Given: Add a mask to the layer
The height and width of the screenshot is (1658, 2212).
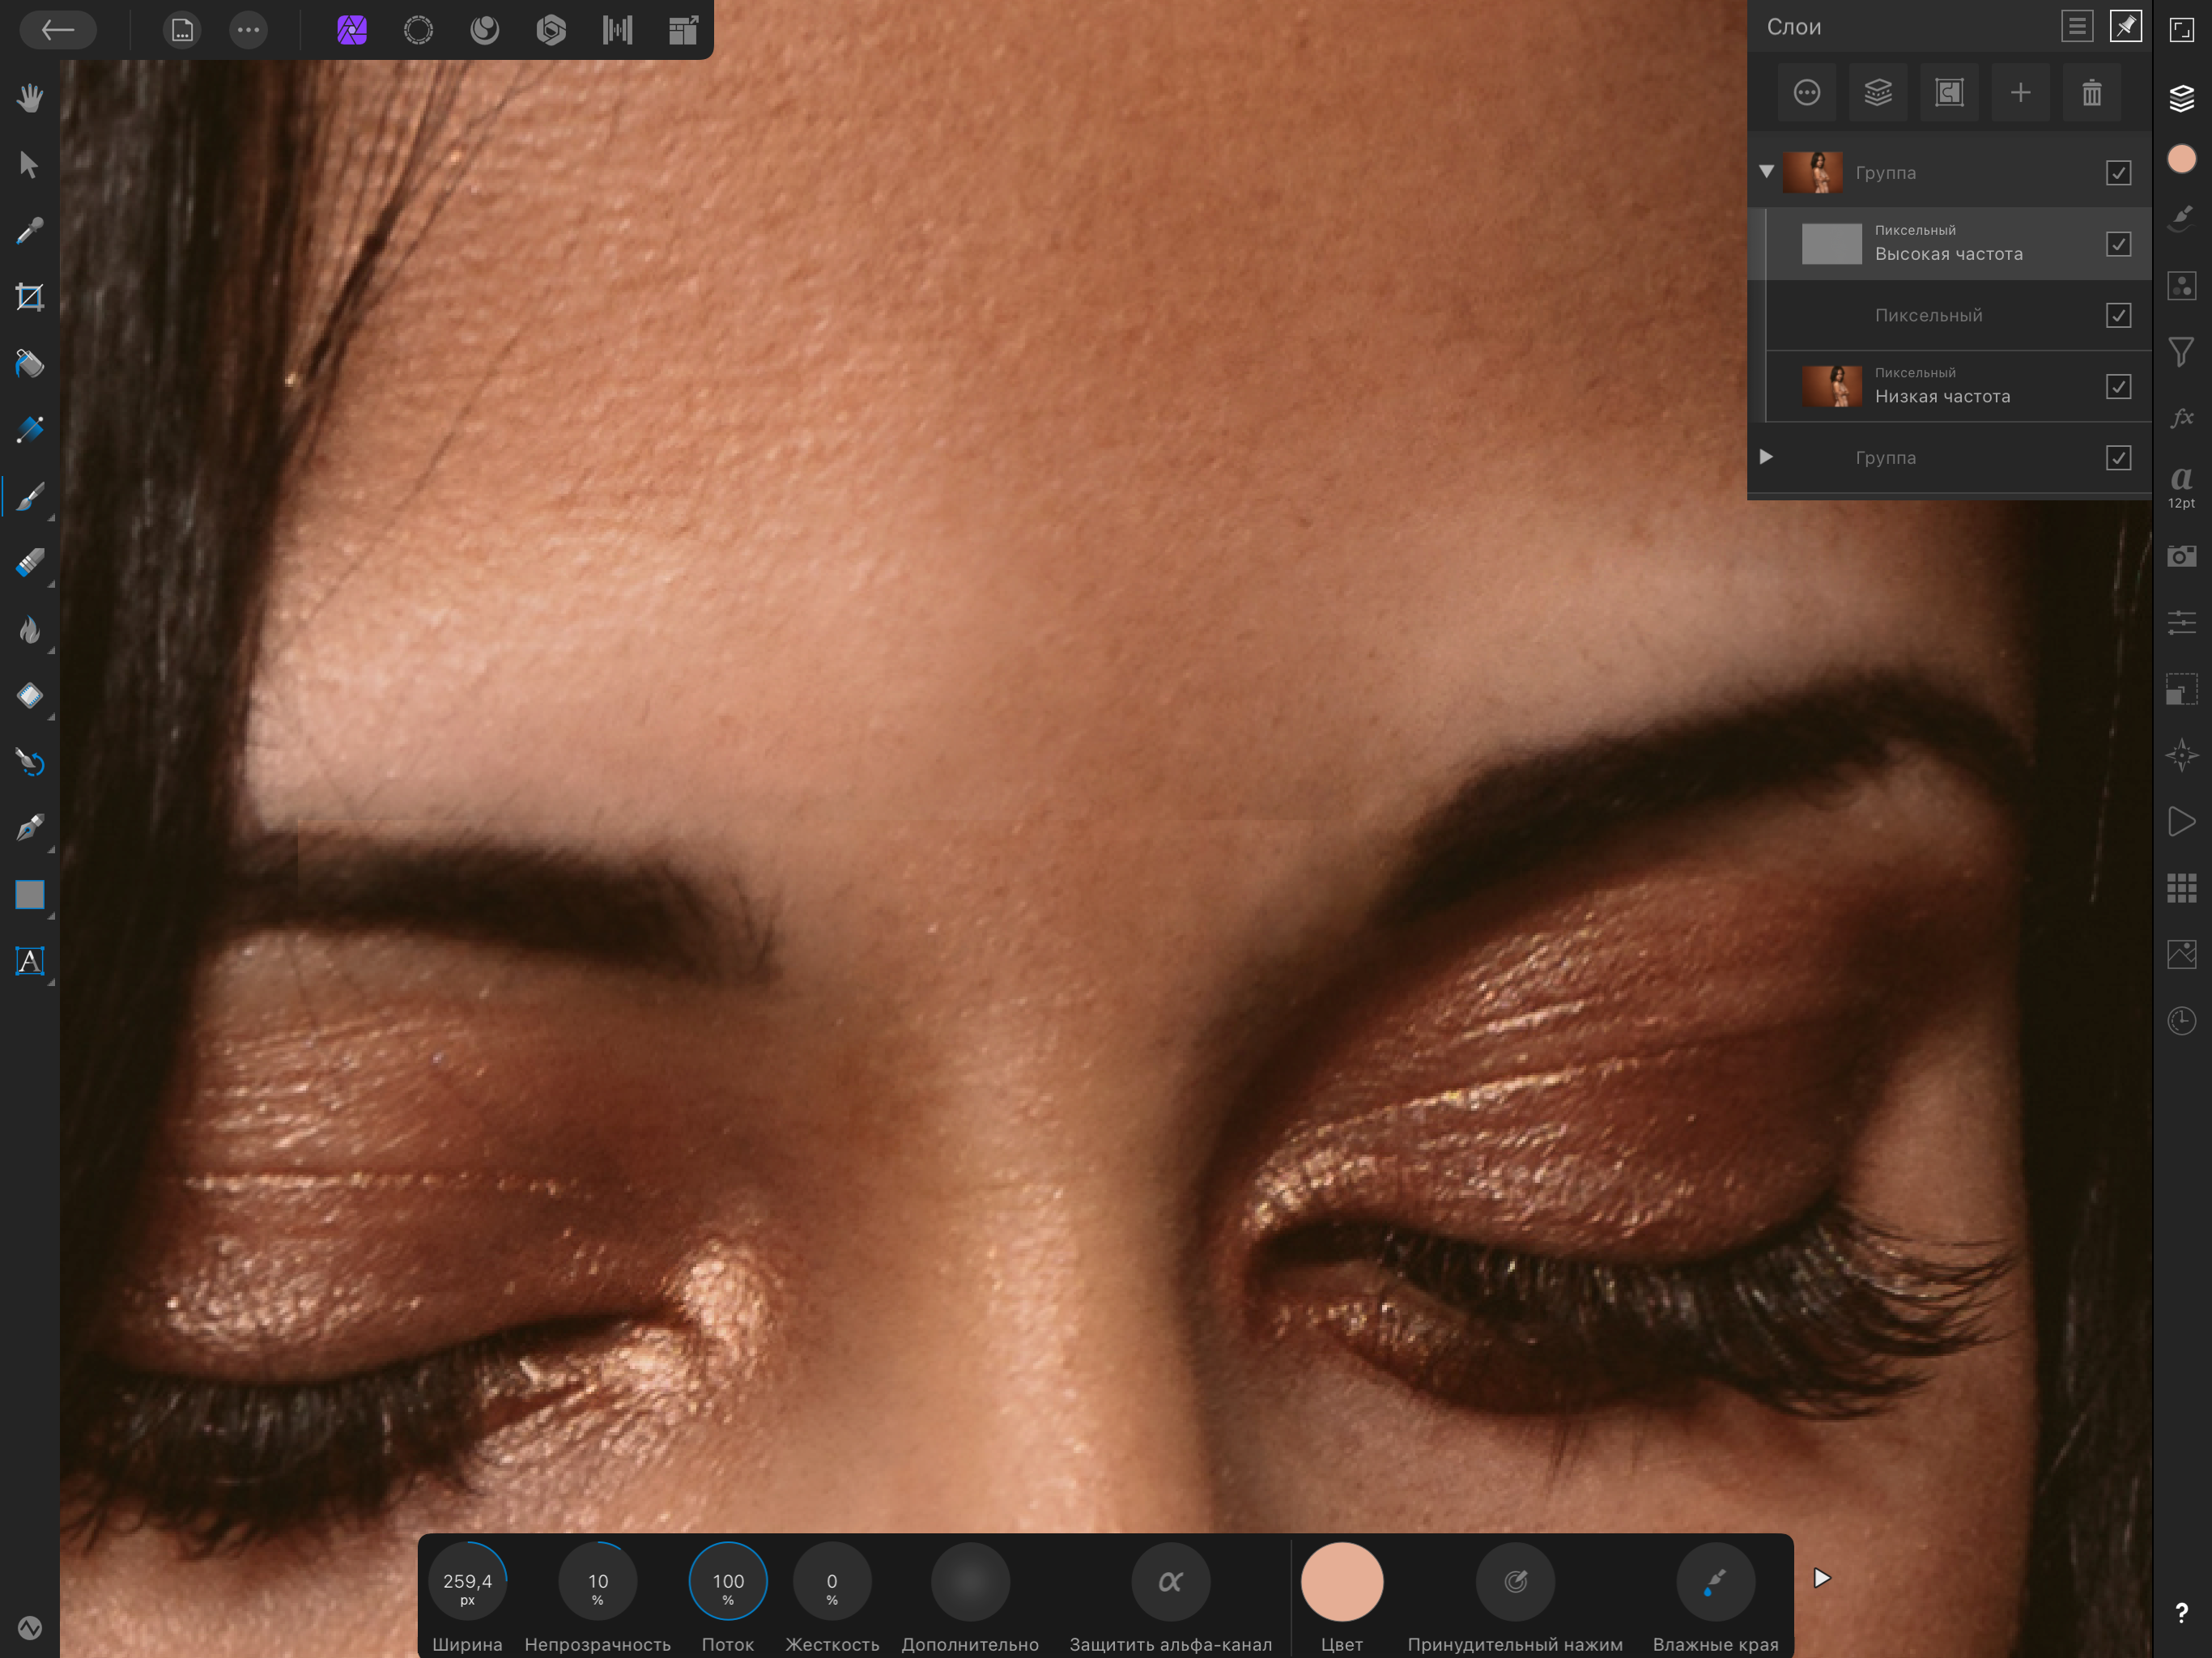Looking at the screenshot, I should pos(1949,93).
